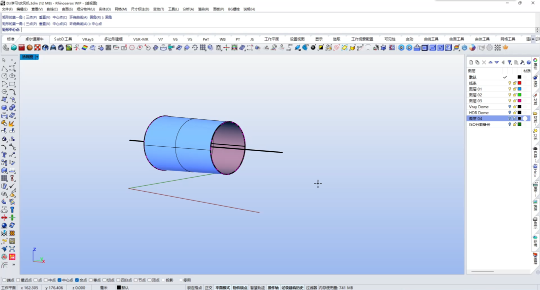Toggle visibility bulb of 图层 01 layer

509,89
